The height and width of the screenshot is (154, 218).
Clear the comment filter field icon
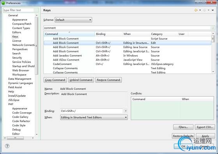point(213,28)
